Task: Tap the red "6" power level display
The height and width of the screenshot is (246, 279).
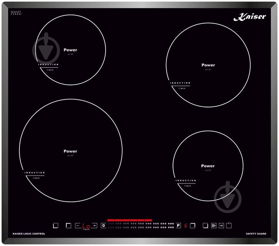Action: (186, 226)
